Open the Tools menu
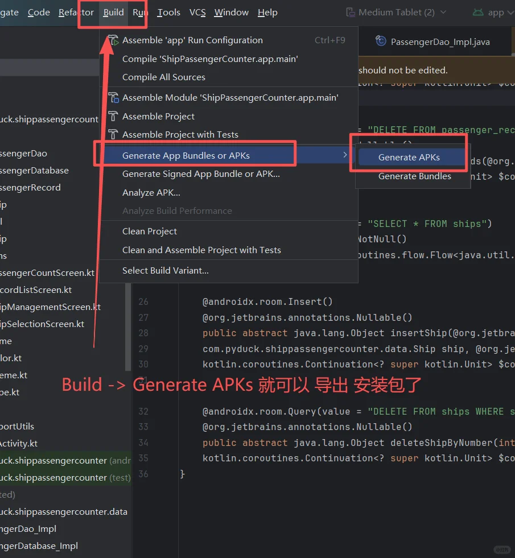This screenshot has width=515, height=558. pyautogui.click(x=168, y=12)
